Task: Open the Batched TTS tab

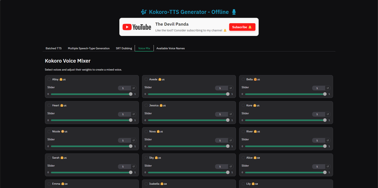Action: coord(53,48)
